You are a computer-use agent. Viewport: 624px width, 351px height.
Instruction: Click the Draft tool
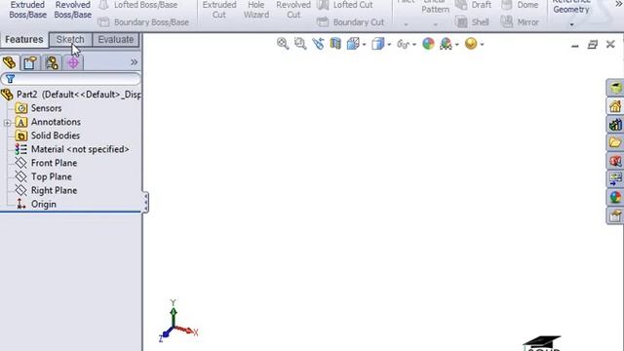[474, 5]
